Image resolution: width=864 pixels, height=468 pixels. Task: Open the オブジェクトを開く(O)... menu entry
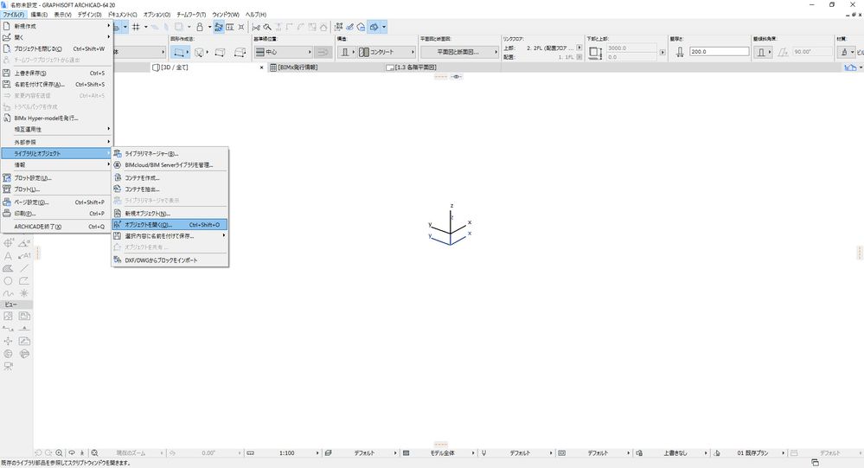(x=170, y=225)
